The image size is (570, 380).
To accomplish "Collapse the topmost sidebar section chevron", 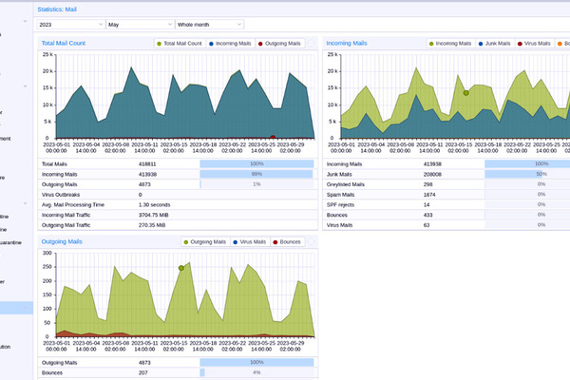I will coord(25,21).
